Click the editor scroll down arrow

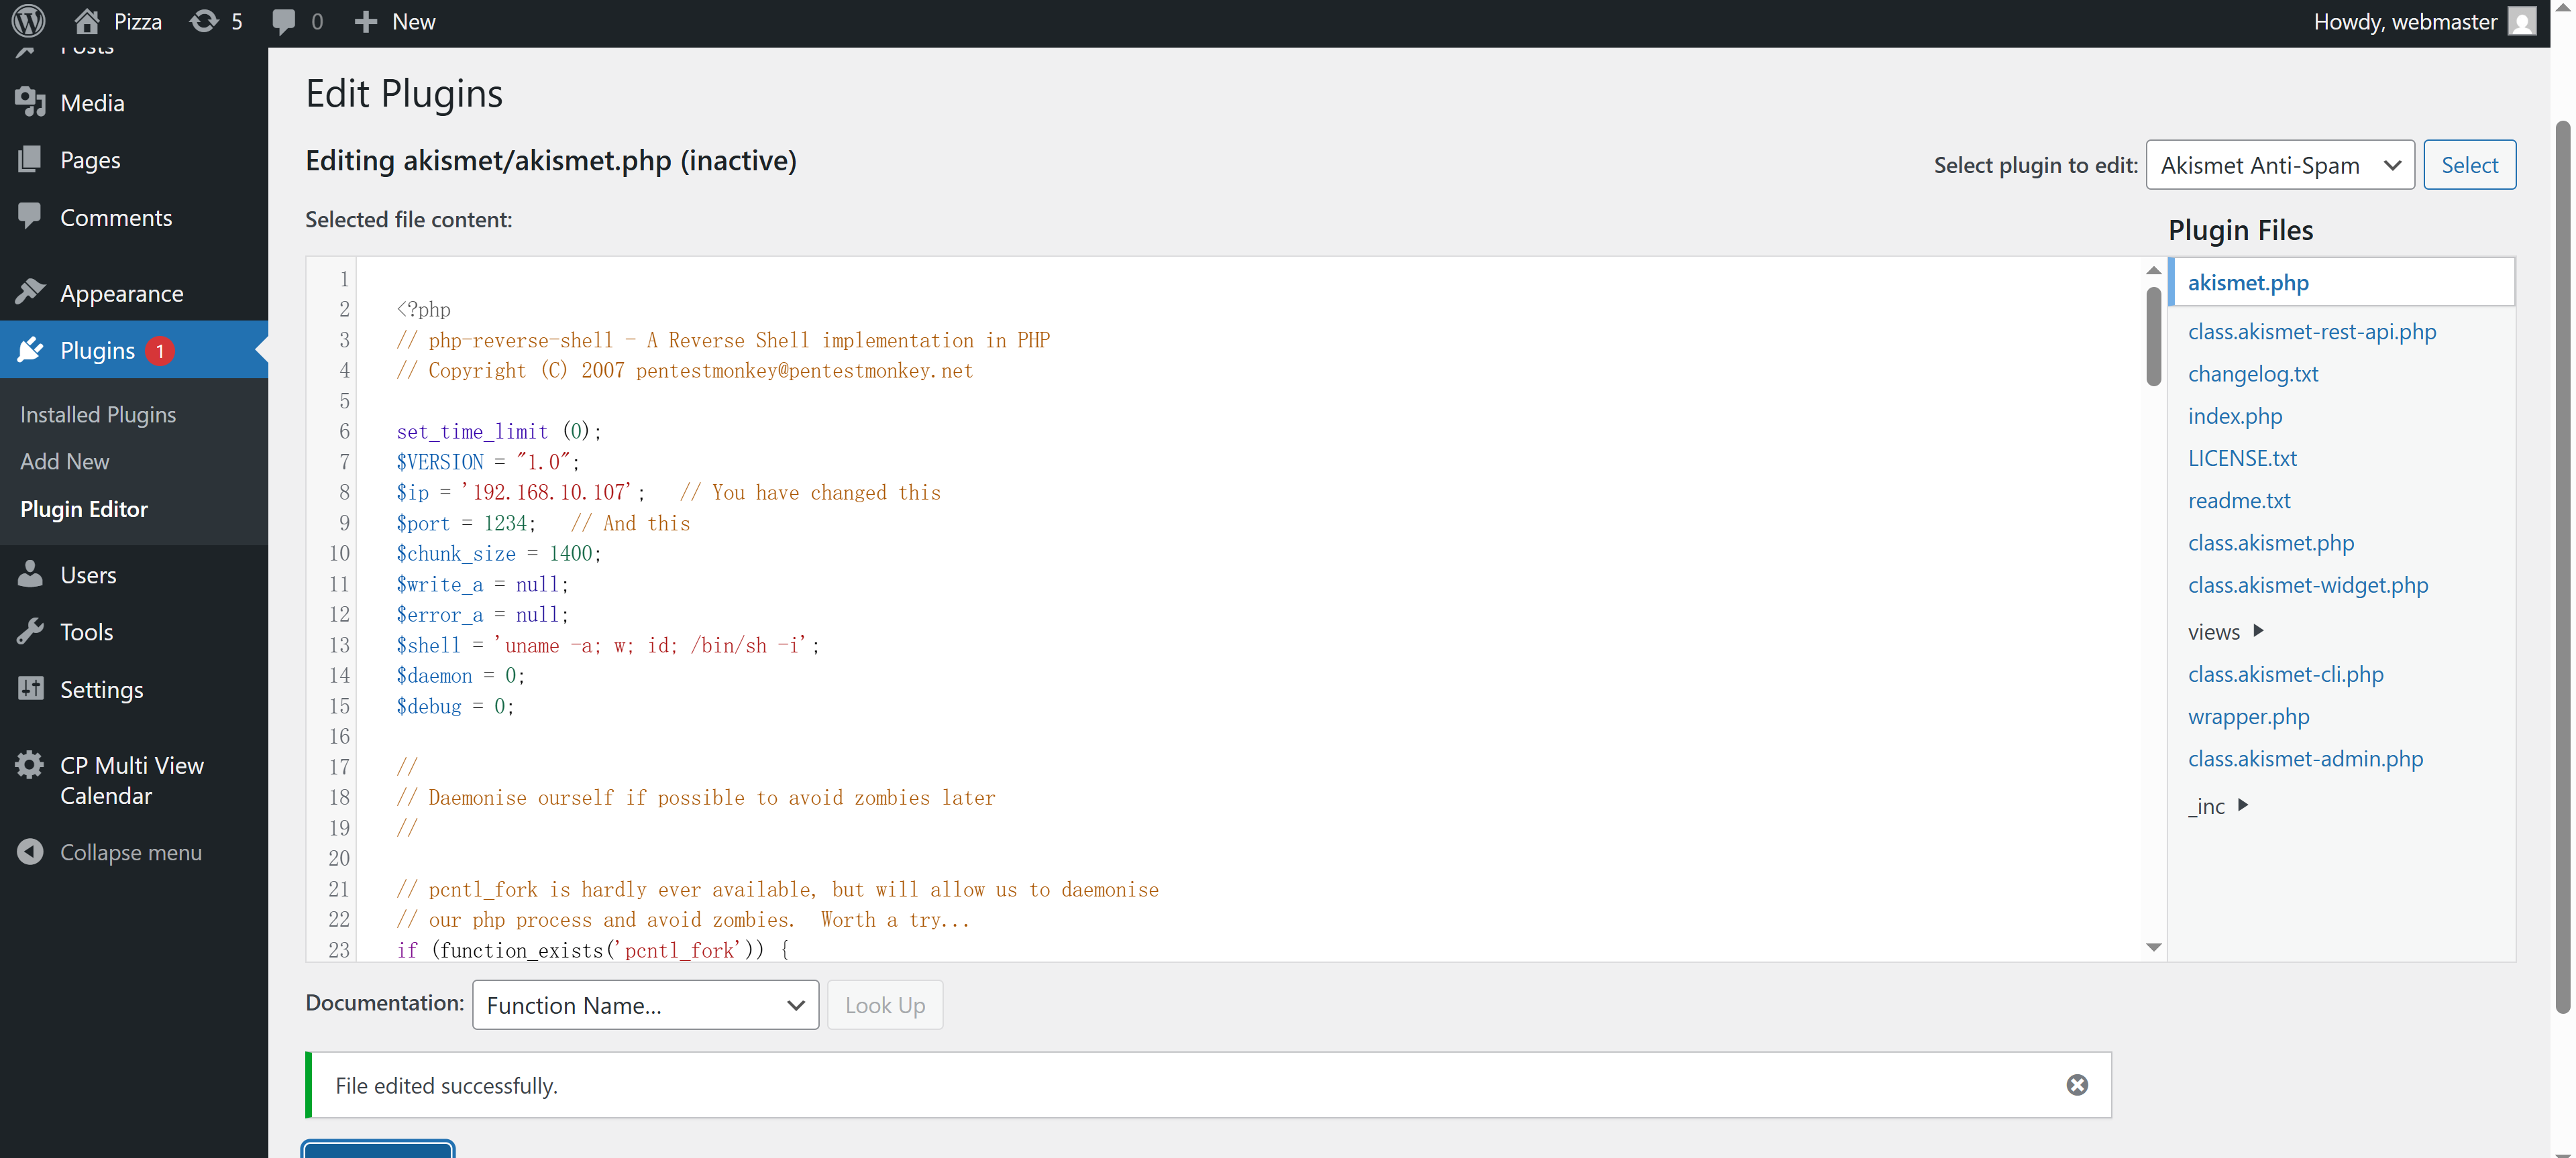(x=2153, y=947)
